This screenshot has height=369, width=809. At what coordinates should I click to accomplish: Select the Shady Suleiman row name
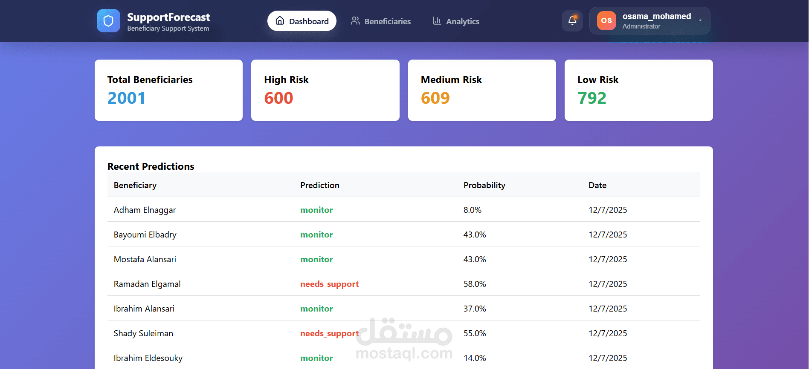[x=143, y=333]
